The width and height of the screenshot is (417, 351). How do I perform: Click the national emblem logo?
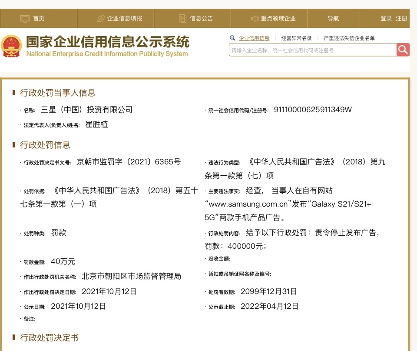click(11, 46)
